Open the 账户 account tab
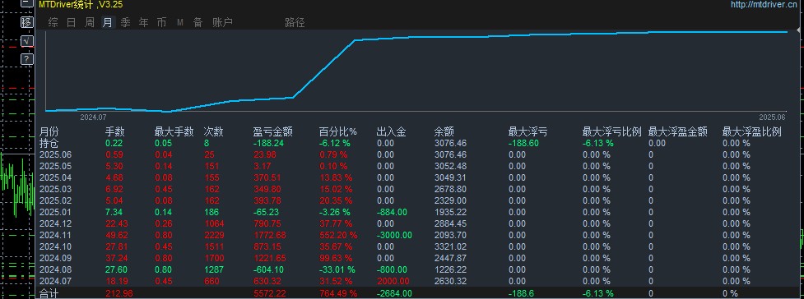804x299 pixels. click(222, 22)
